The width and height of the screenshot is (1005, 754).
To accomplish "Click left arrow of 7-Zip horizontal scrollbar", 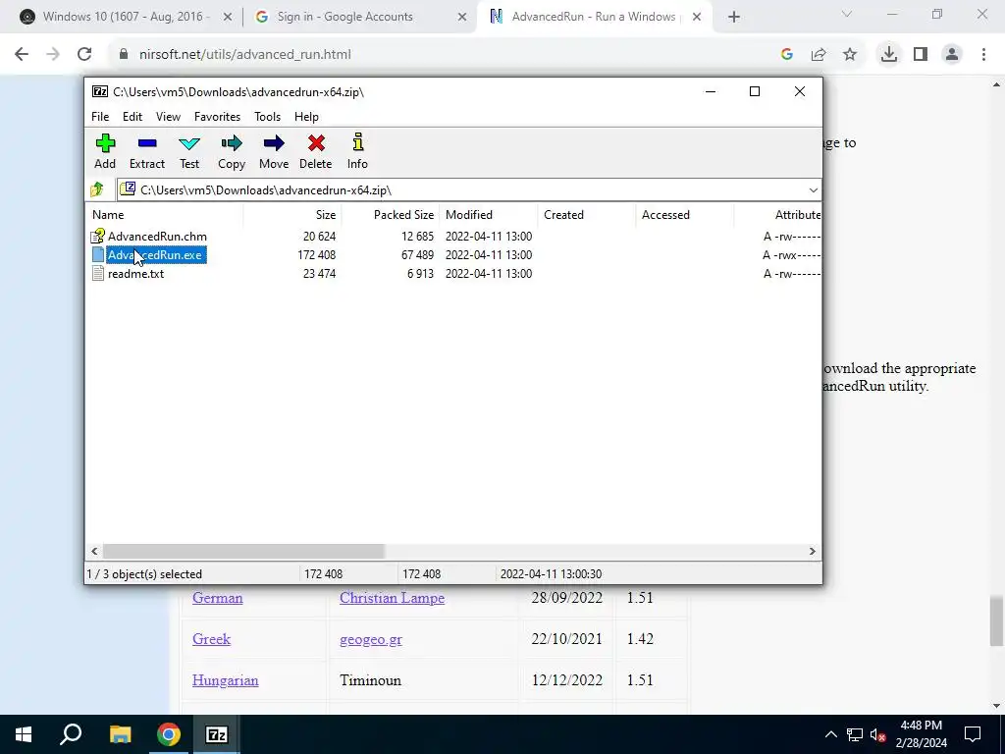I will pos(95,552).
